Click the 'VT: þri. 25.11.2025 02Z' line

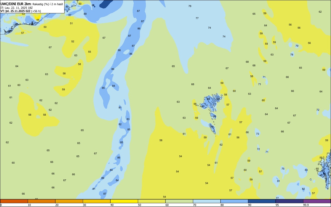click(15, 11)
